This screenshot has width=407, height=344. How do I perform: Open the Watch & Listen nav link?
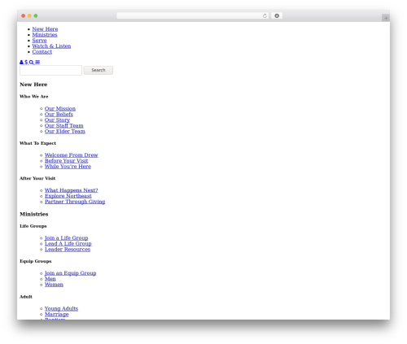(51, 46)
